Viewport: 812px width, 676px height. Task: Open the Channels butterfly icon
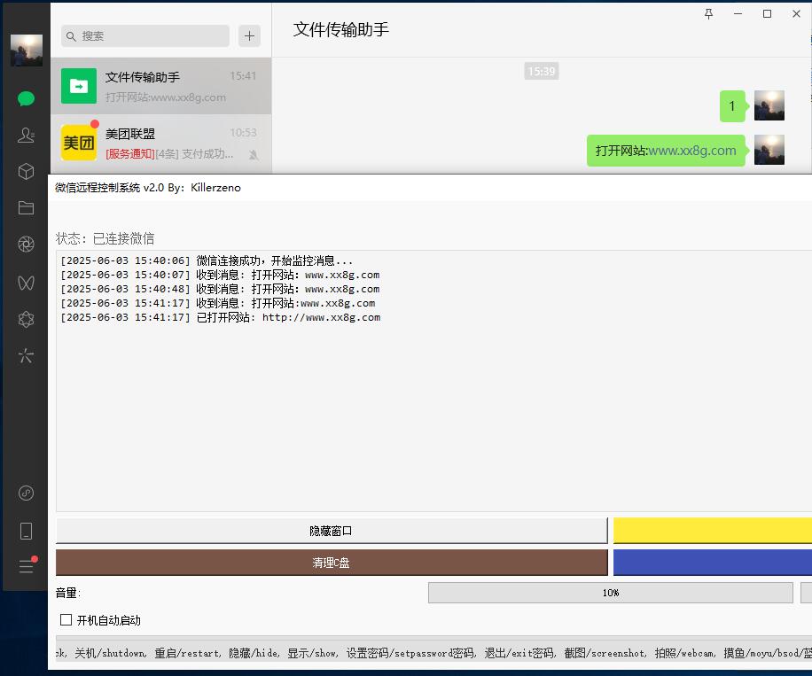[26, 283]
